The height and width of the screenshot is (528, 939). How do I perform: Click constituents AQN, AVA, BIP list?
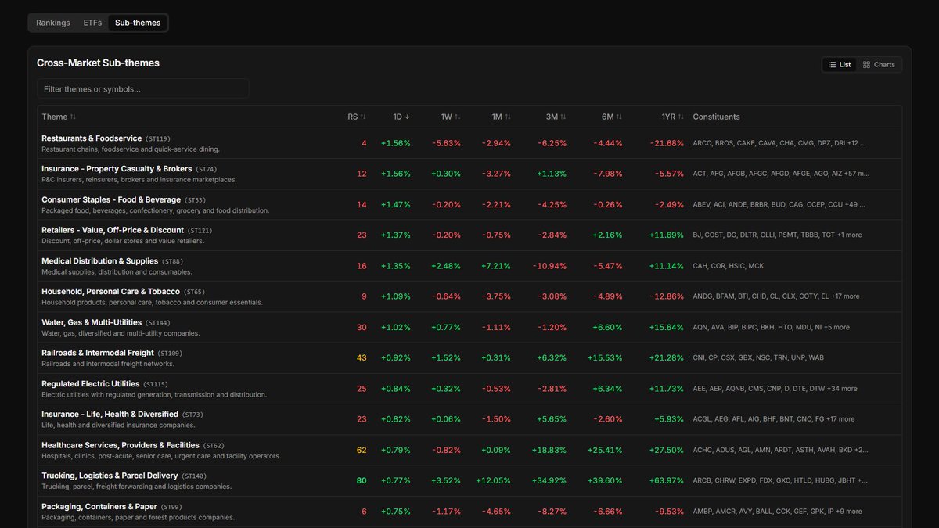771,327
